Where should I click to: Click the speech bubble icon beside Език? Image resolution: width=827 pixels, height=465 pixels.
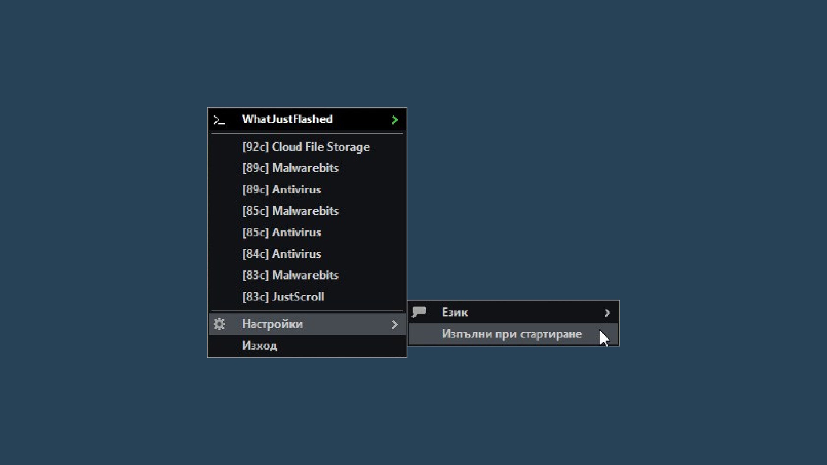click(x=419, y=312)
